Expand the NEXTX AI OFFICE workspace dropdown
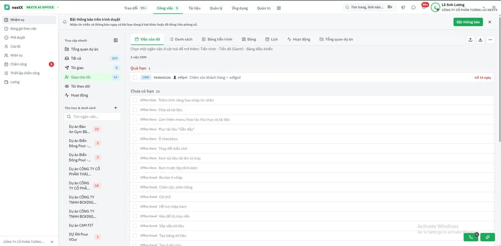 click(58, 7)
